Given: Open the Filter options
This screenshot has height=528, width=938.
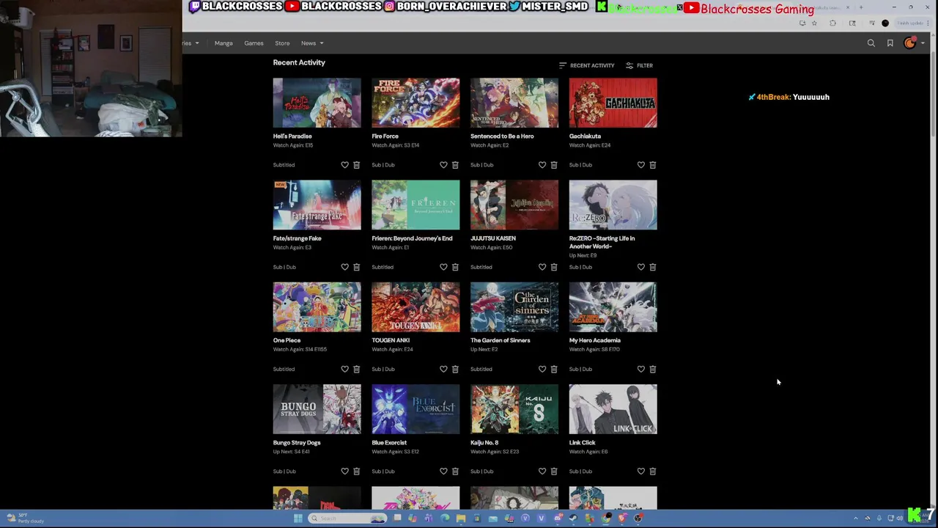Looking at the screenshot, I should coord(639,65).
